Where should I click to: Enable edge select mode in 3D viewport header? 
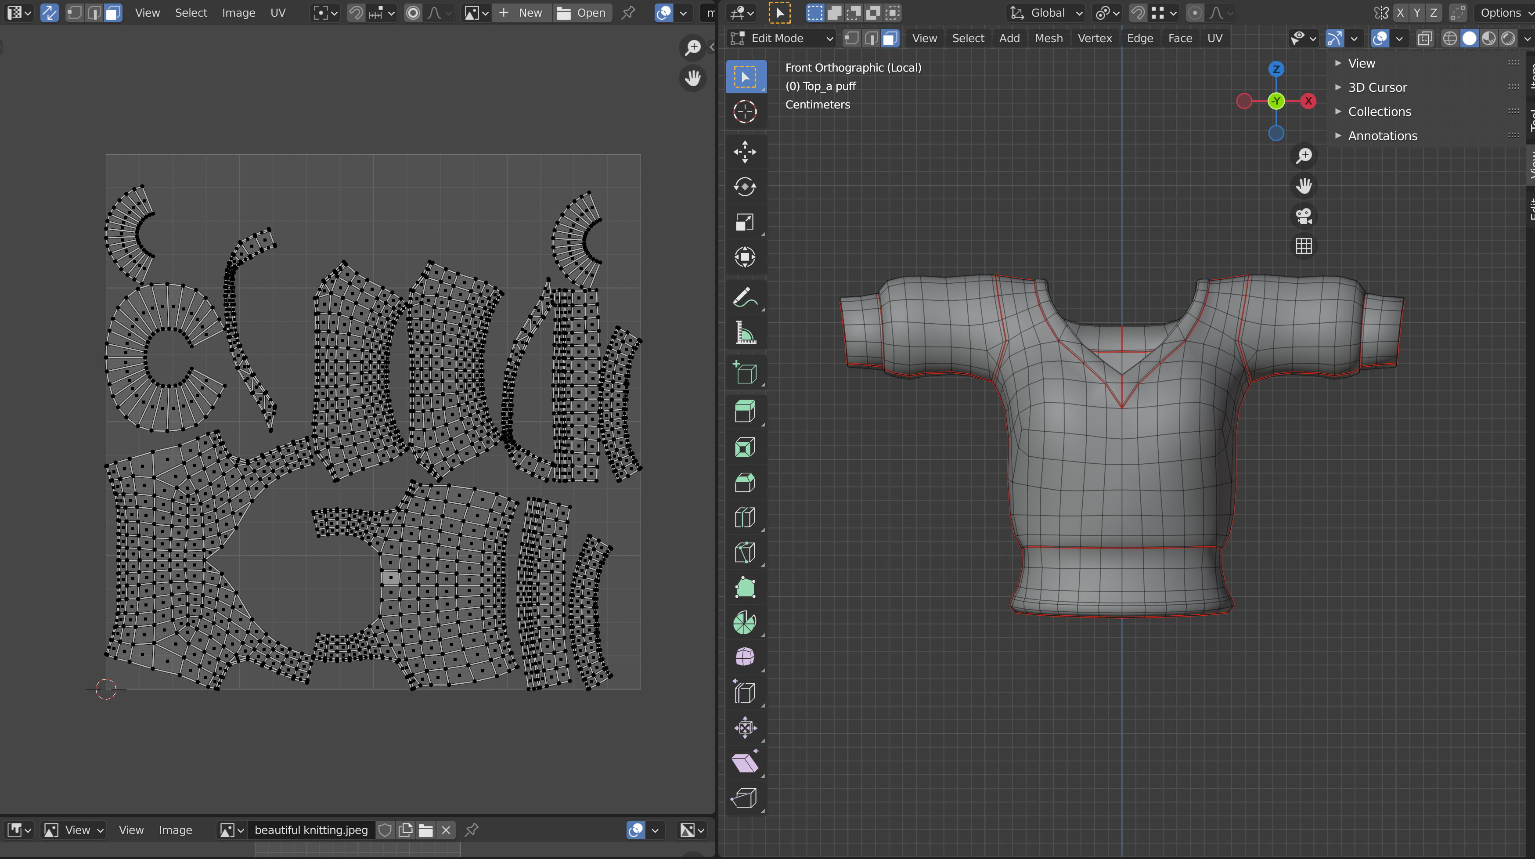(871, 38)
